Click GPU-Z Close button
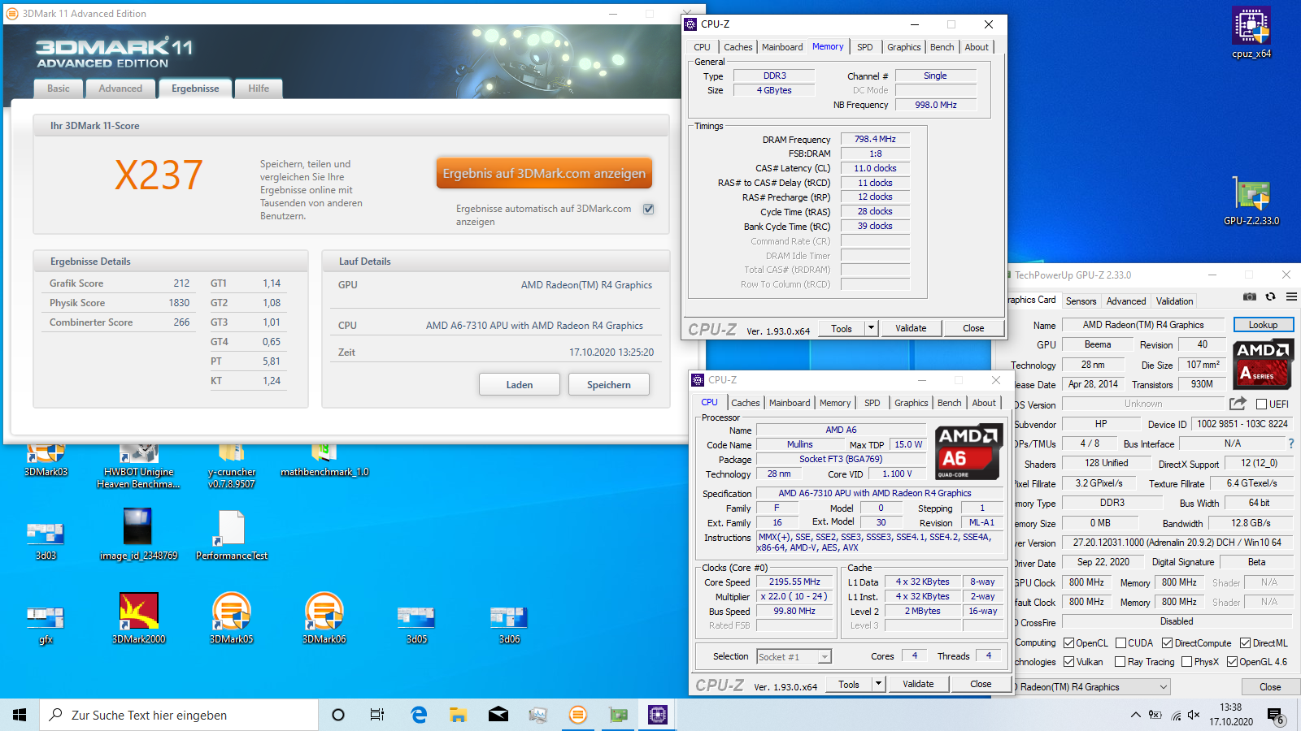This screenshot has width=1301, height=731. click(x=1270, y=687)
